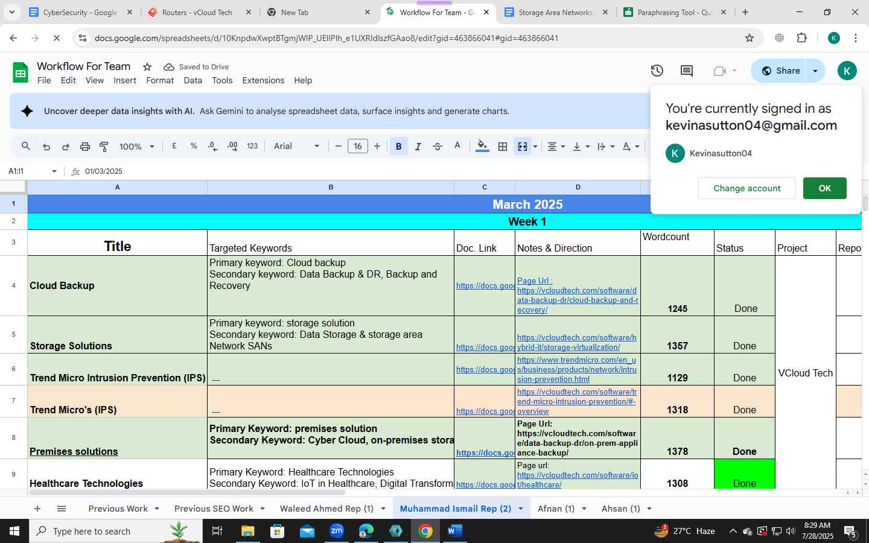Expand the Share options arrow
Screen dimensions: 869x543
[x=815, y=71]
